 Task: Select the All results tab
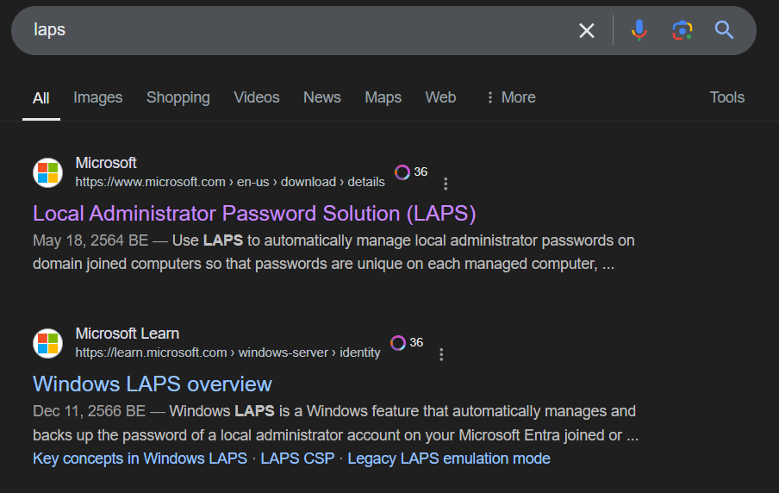41,98
